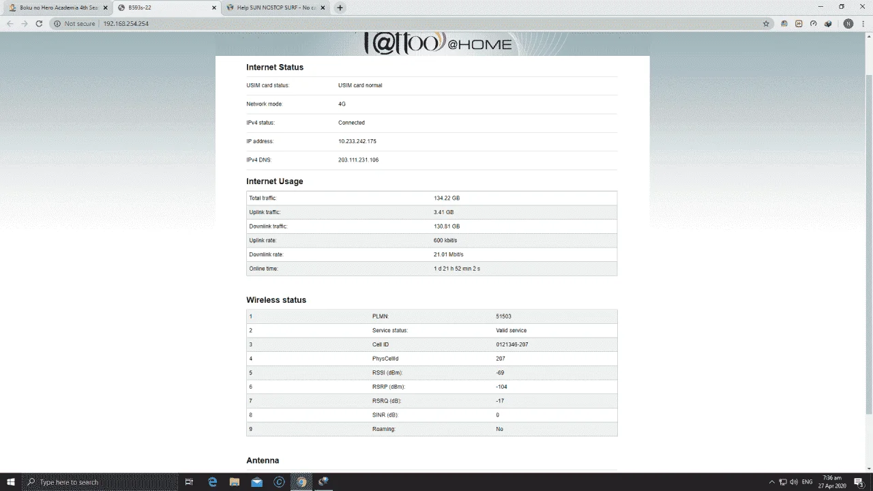Open the Chrome three-dot menu

tap(863, 23)
